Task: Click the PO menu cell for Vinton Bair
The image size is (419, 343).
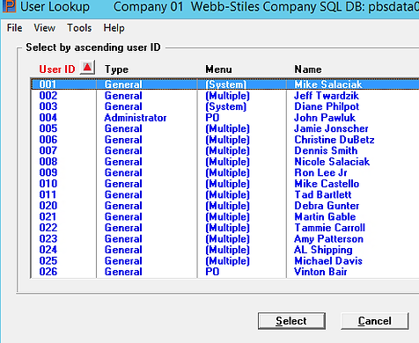Action: coord(212,272)
